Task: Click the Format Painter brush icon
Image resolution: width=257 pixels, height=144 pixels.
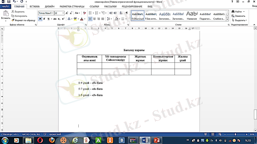Action: point(13,20)
